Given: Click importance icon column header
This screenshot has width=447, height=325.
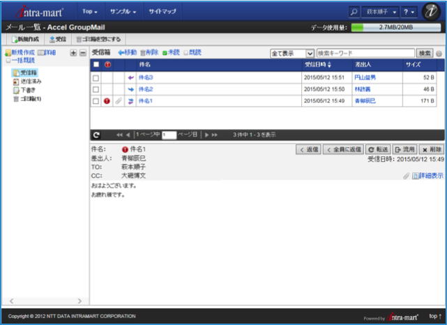Looking at the screenshot, I should coord(107,65).
